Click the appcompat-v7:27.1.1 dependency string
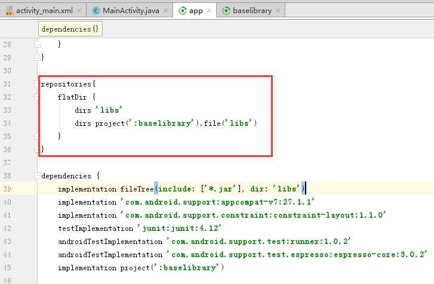The height and width of the screenshot is (284, 434). pyautogui.click(x=217, y=202)
